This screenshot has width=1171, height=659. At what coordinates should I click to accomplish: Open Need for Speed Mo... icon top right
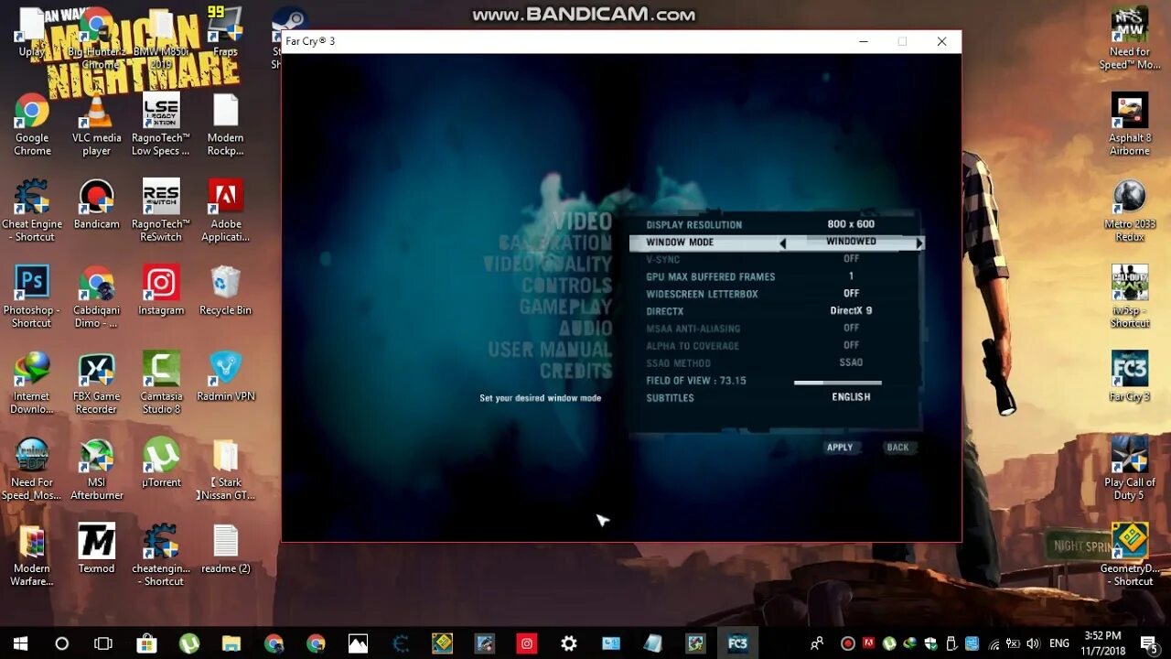pos(1130,38)
